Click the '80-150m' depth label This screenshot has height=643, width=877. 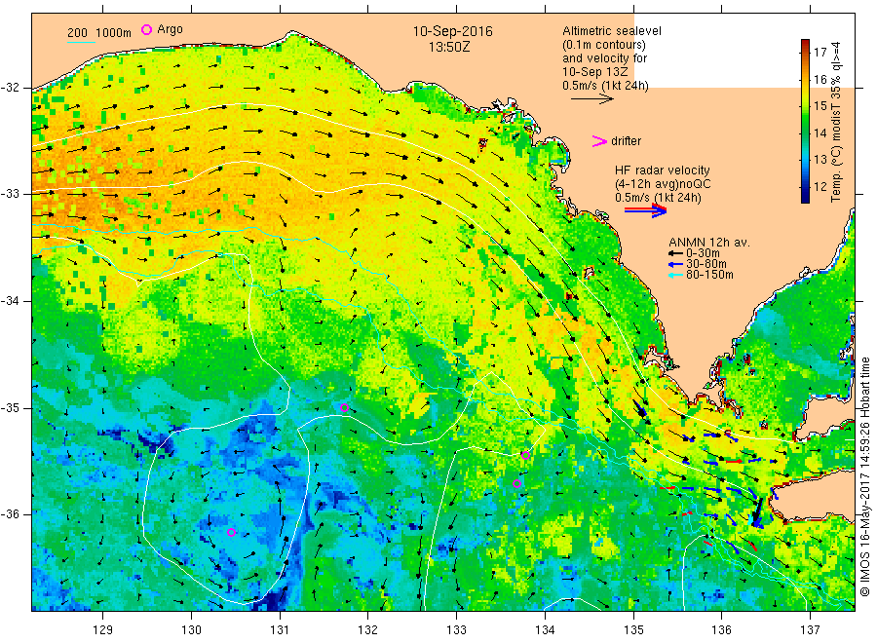(x=709, y=275)
